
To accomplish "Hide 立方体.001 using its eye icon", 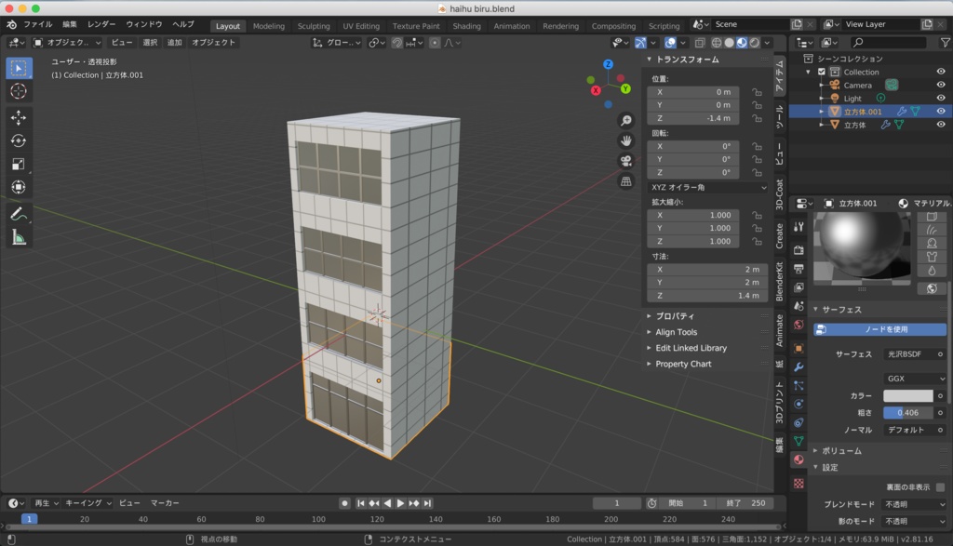I will coord(941,112).
